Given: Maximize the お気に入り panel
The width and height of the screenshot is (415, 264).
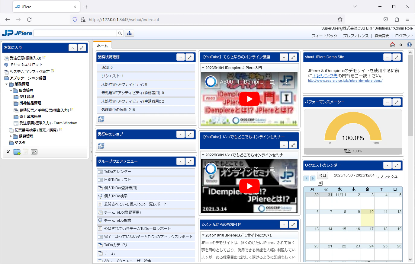Looking at the screenshot, I should (82, 48).
